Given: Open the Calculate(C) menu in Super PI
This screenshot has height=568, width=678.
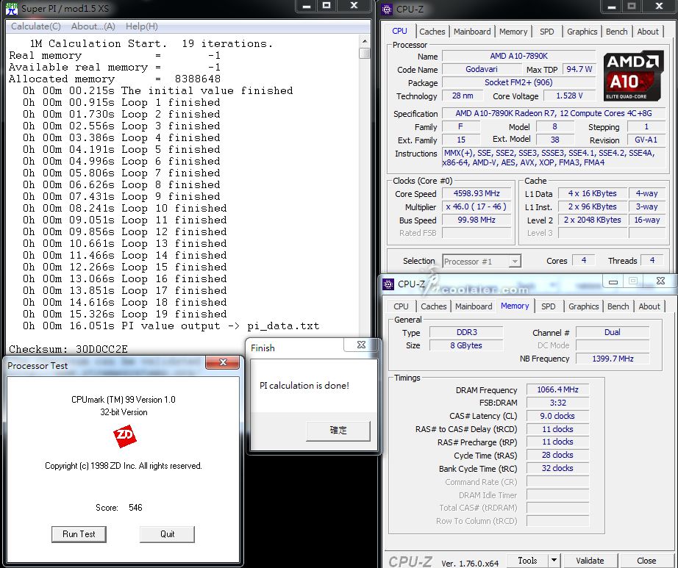Looking at the screenshot, I should [x=35, y=26].
